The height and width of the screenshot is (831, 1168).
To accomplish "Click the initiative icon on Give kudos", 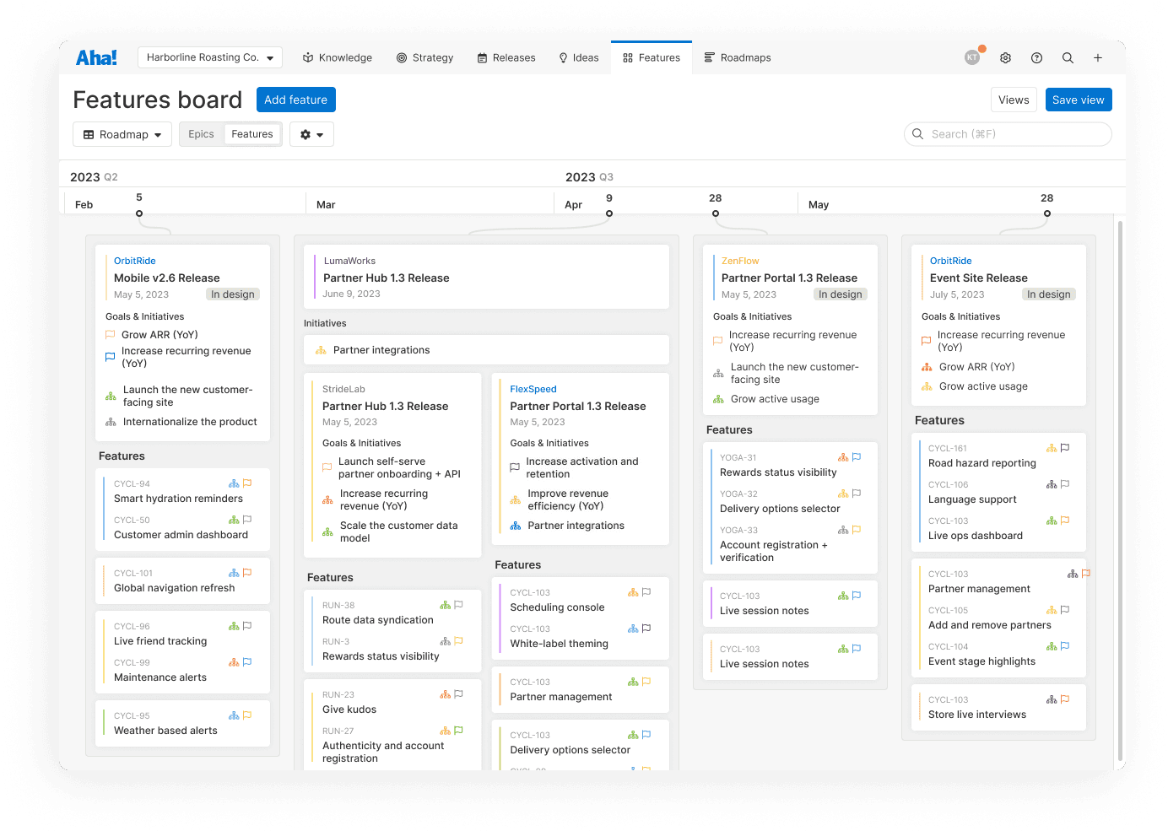I will [445, 694].
